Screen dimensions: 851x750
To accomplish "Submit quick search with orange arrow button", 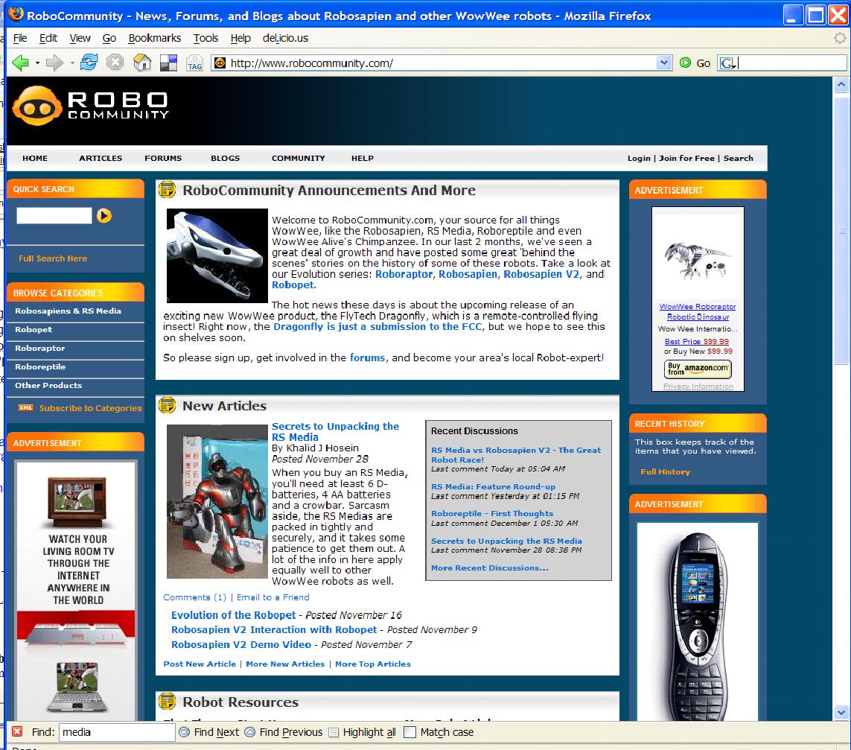I will coord(104,215).
